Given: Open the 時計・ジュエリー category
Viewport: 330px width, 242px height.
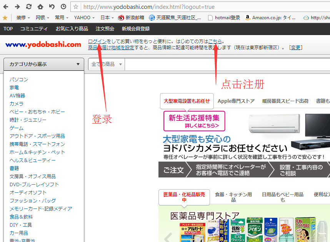Looking at the screenshot, I should coord(28,120).
